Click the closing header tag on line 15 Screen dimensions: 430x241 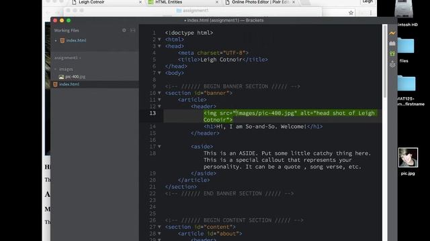coord(205,133)
